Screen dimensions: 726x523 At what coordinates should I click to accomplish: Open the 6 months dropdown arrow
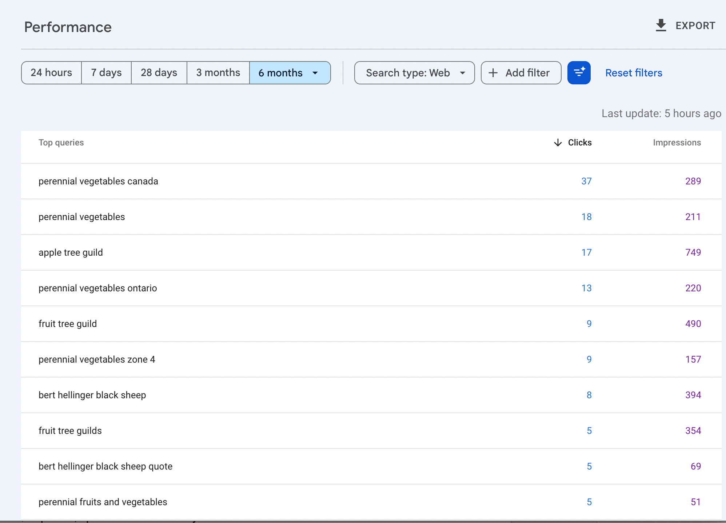click(315, 73)
